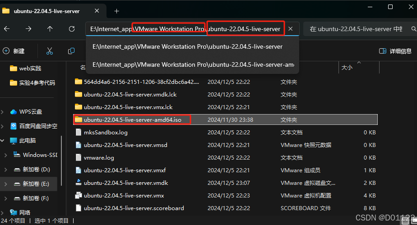Pick the live-server-amd64 address suggestion
The image size is (417, 225).
(x=193, y=64)
